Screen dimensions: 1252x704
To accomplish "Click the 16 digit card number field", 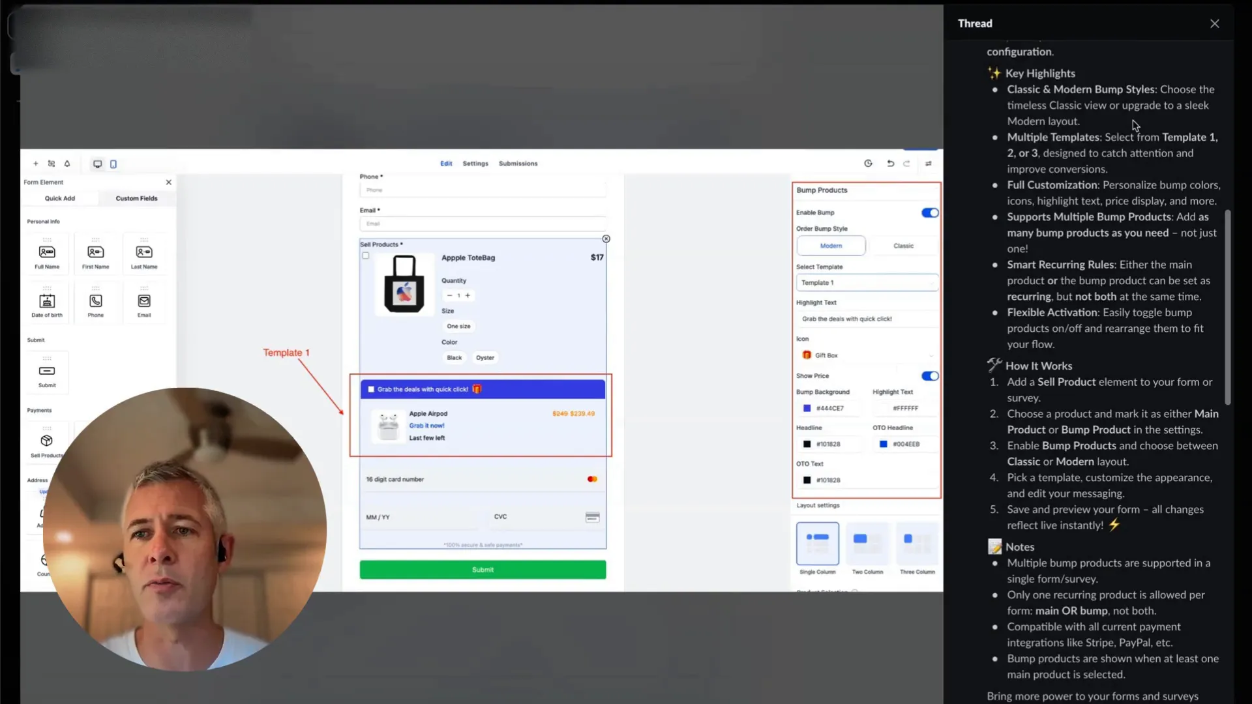I will [x=483, y=479].
